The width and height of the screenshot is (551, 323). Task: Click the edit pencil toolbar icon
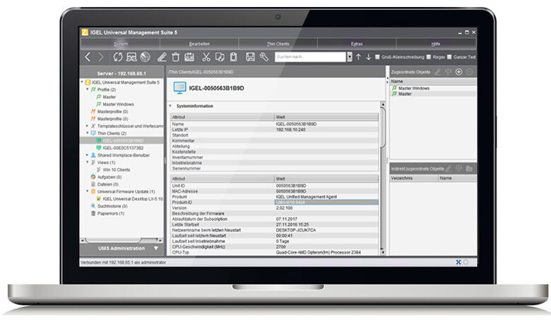click(162, 57)
